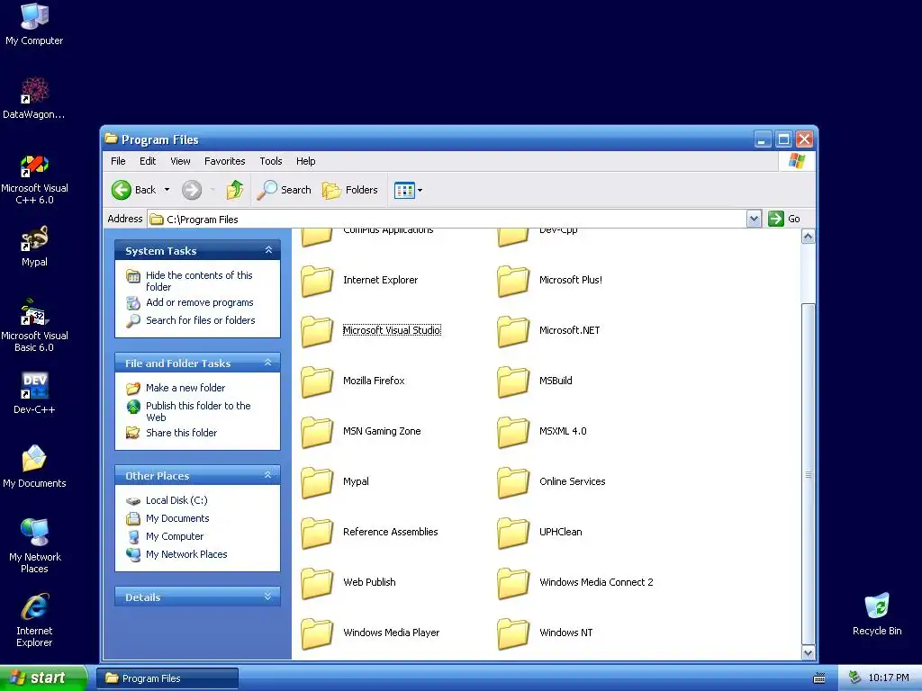Toggle the Folders pane toolbar button
Image resolution: width=922 pixels, height=691 pixels.
pyautogui.click(x=350, y=190)
